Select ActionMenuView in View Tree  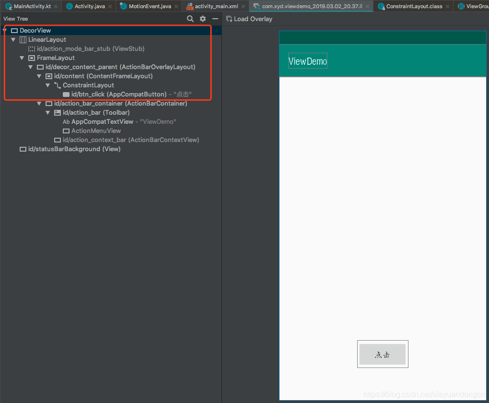point(111,131)
